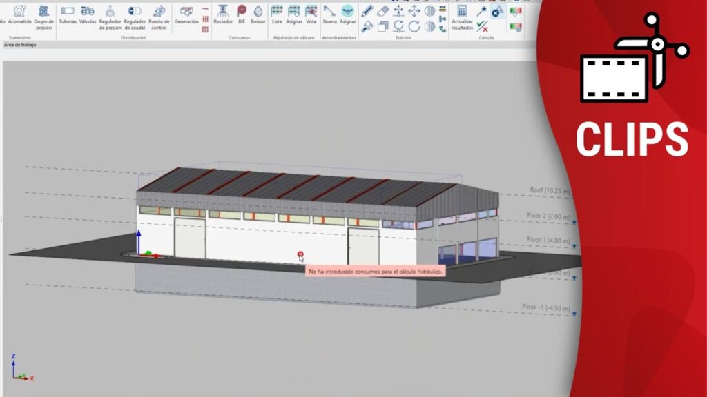Click the red error marker on building
The image size is (707, 397).
pyautogui.click(x=300, y=254)
